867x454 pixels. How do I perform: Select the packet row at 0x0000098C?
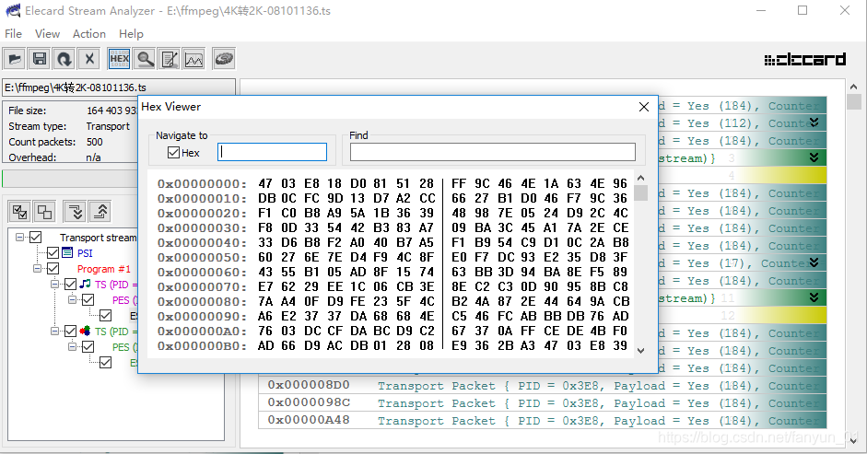pos(543,403)
